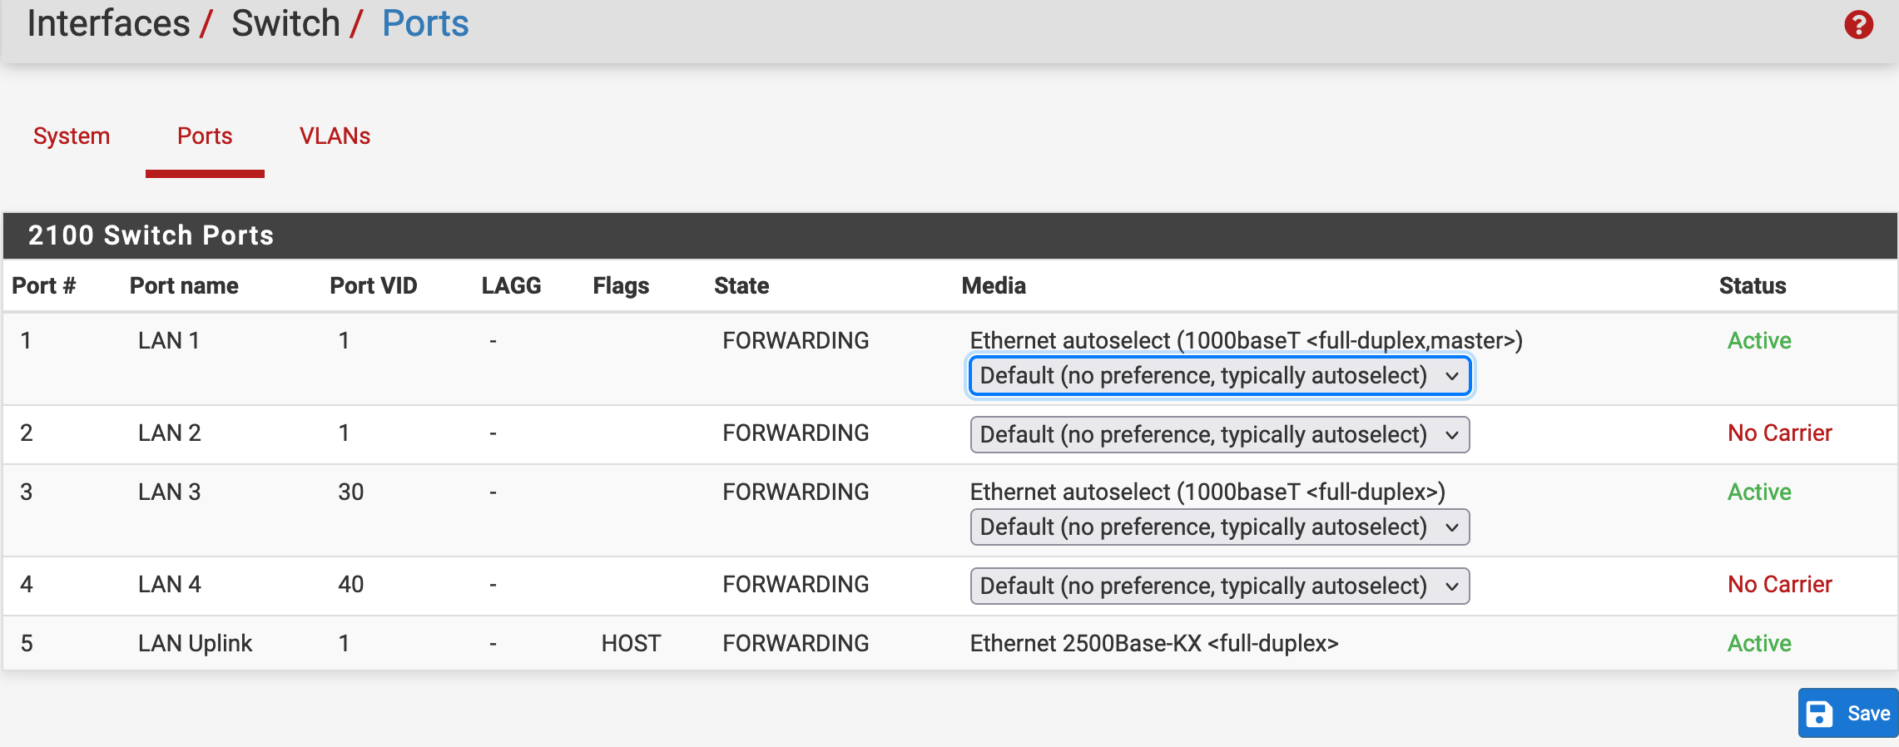Switch to the System tab
Viewport: 1899px width, 747px height.
point(72,136)
